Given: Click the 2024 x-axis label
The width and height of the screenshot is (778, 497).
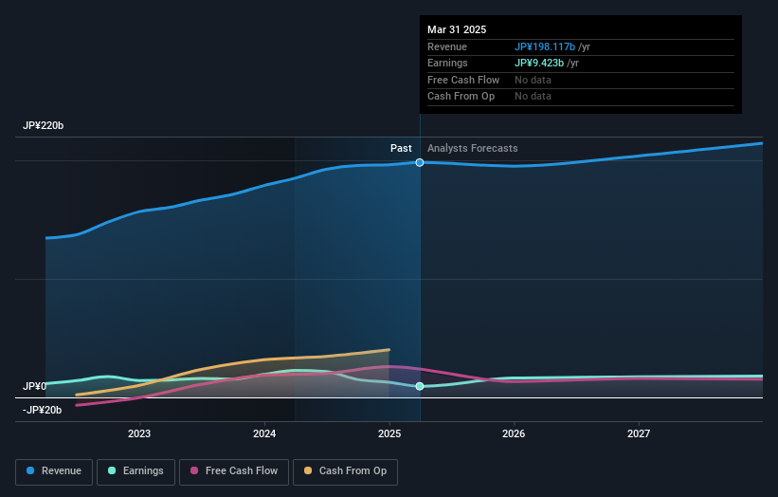Looking at the screenshot, I should pos(264,434).
